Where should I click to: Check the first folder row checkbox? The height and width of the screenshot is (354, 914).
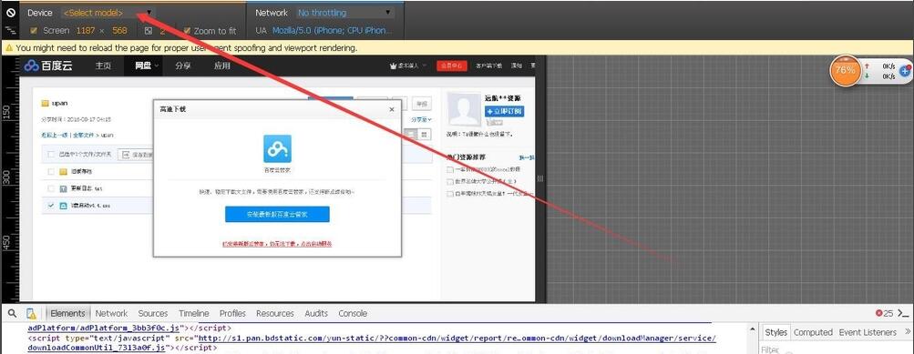tap(50, 172)
